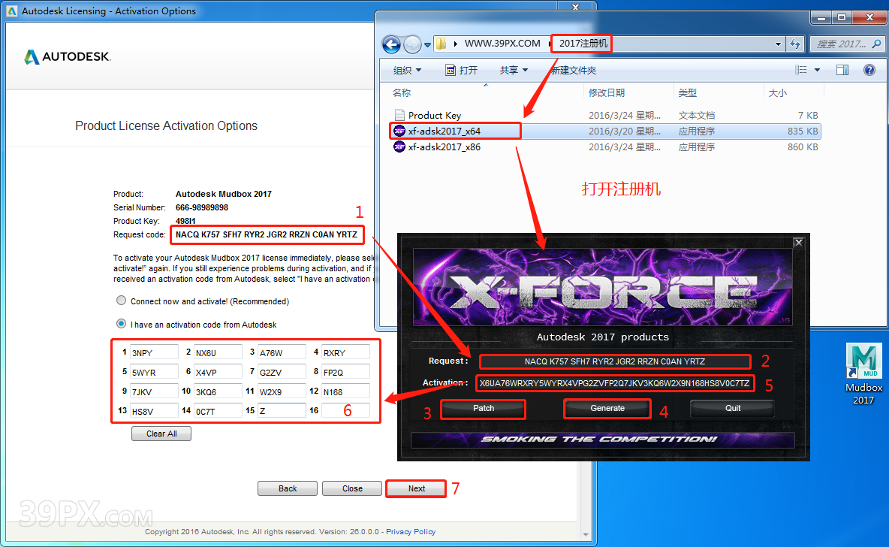Click the Back button in Autodesk dialog

coord(288,488)
